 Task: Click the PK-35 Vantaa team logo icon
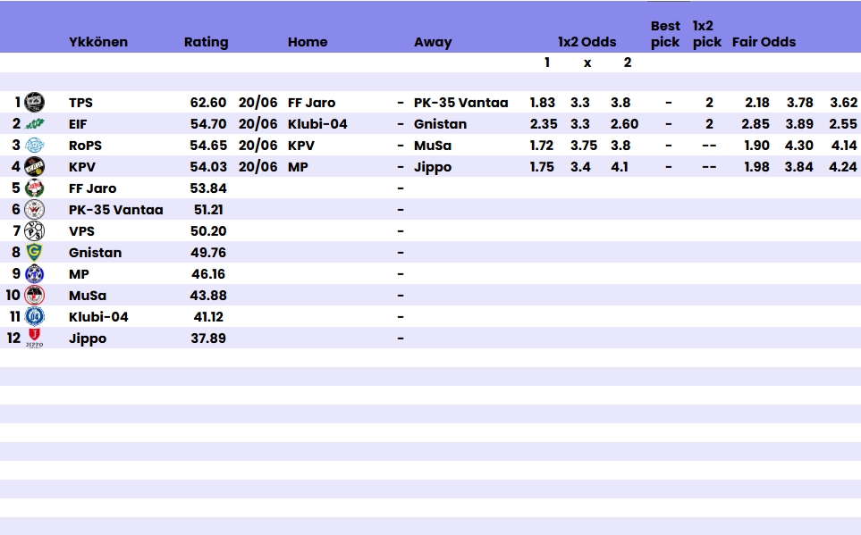tap(34, 210)
